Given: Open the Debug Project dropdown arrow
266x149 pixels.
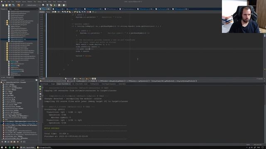Looking at the screenshot, I should (62, 5).
